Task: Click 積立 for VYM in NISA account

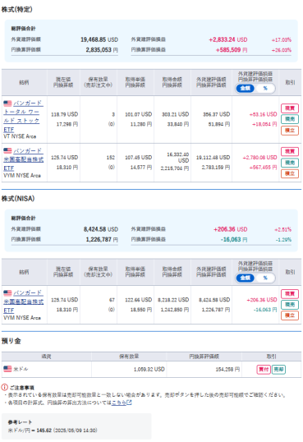Action: pyautogui.click(x=290, y=315)
